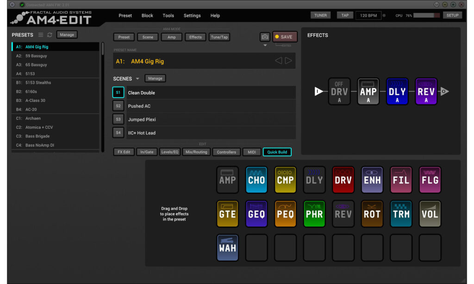Click the SAVE button
The height and width of the screenshot is (284, 474).
[x=285, y=37]
